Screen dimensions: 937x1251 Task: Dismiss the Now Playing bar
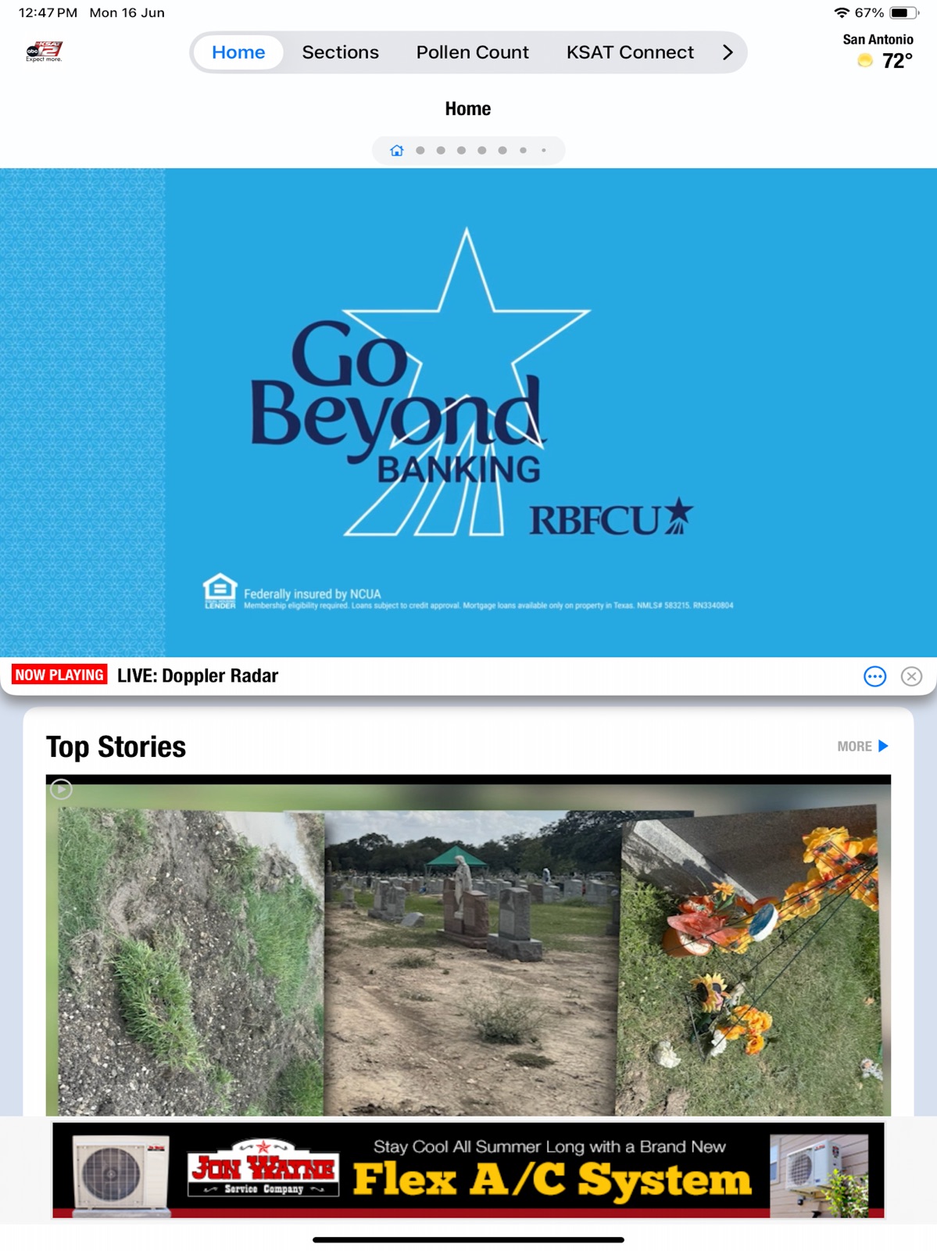(x=911, y=676)
